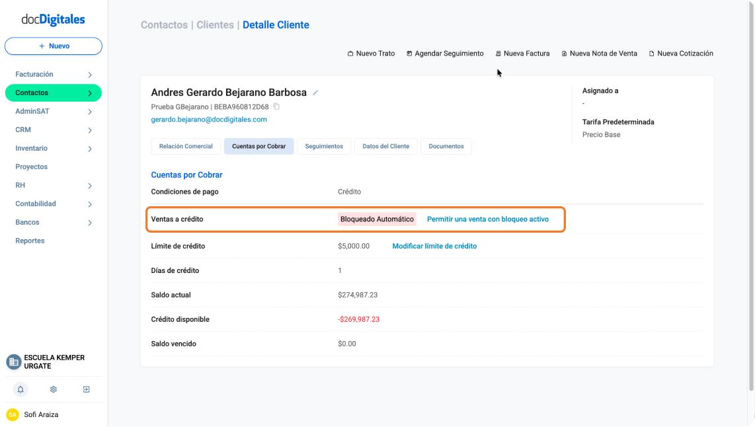This screenshot has height=427, width=755.
Task: Expand the Inventario chevron
Action: (x=90, y=149)
